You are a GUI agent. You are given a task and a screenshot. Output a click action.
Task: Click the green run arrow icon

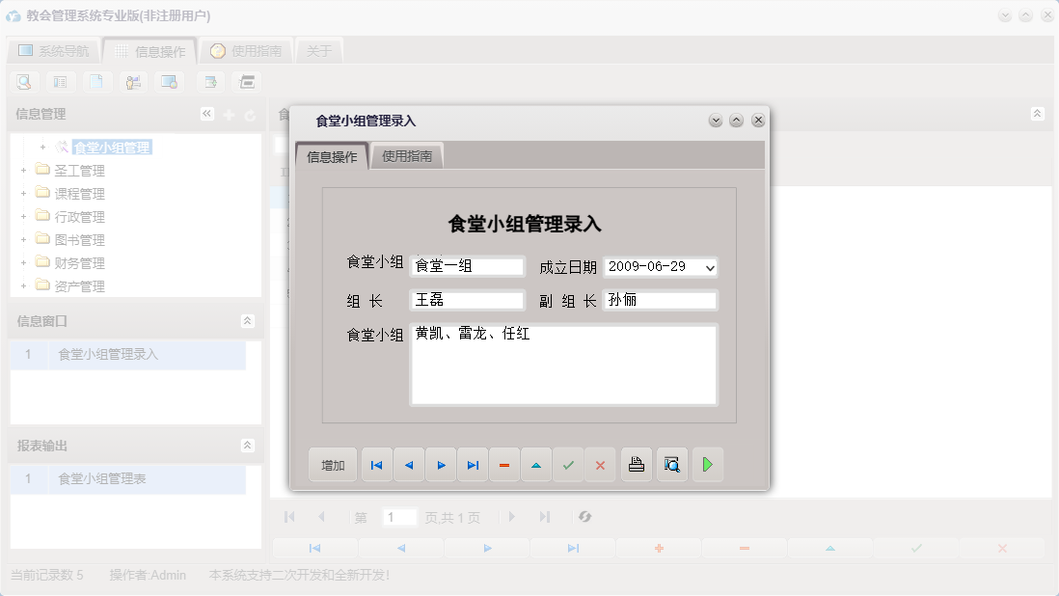707,464
